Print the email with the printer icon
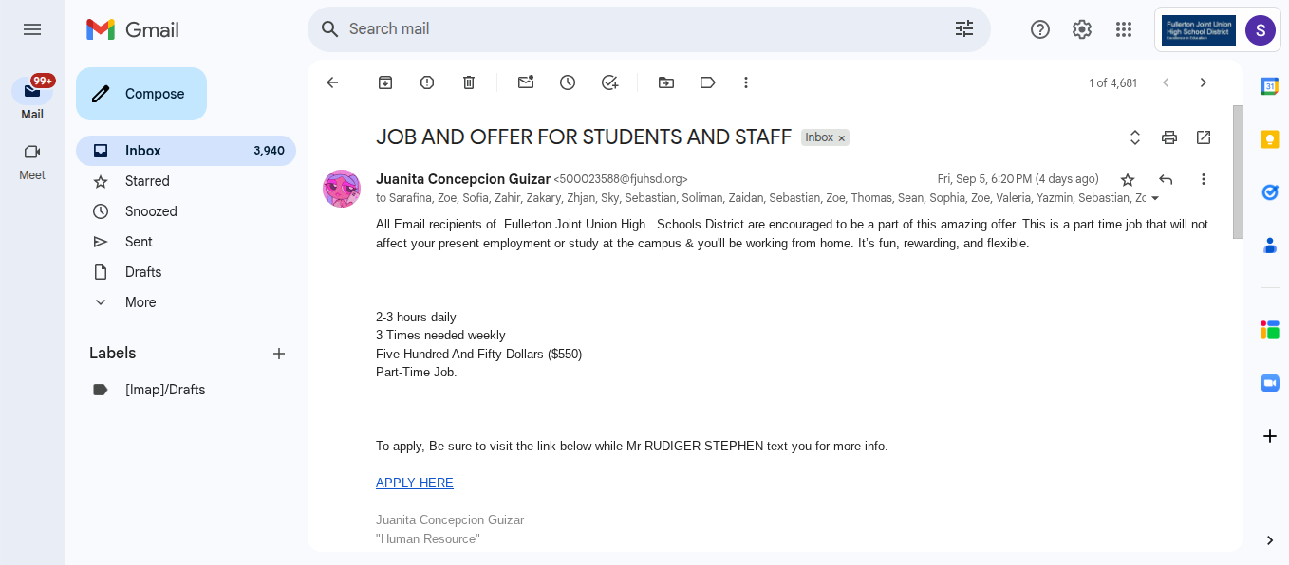This screenshot has height=565, width=1289. point(1169,137)
